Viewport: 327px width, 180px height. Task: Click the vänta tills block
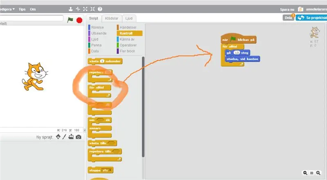102,143
